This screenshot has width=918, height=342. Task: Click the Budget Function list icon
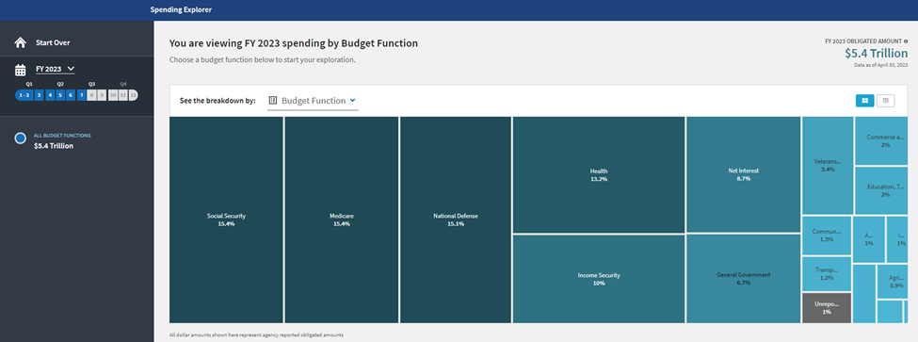[x=273, y=100]
